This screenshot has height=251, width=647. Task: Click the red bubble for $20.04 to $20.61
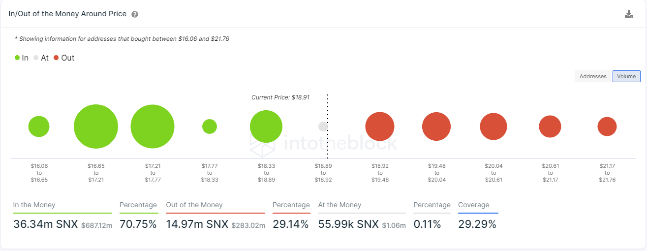coord(493,126)
